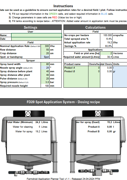
Task: Select the Pulse distance value 20
Action: point(45,79)
